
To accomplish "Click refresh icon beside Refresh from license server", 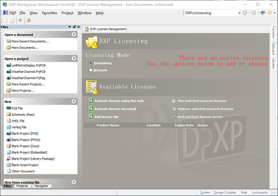I will 174,117.
